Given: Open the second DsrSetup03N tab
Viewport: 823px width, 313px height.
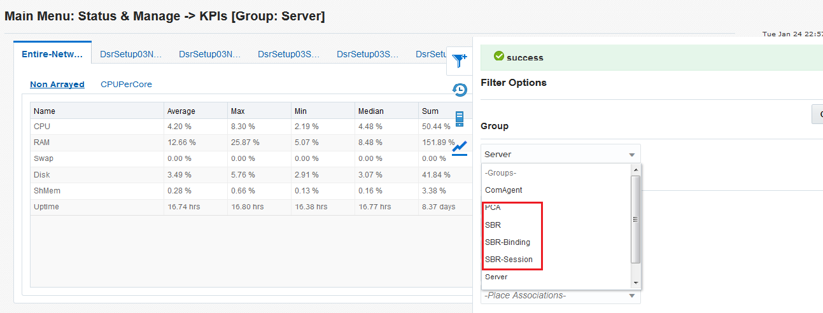Looking at the screenshot, I should point(210,54).
